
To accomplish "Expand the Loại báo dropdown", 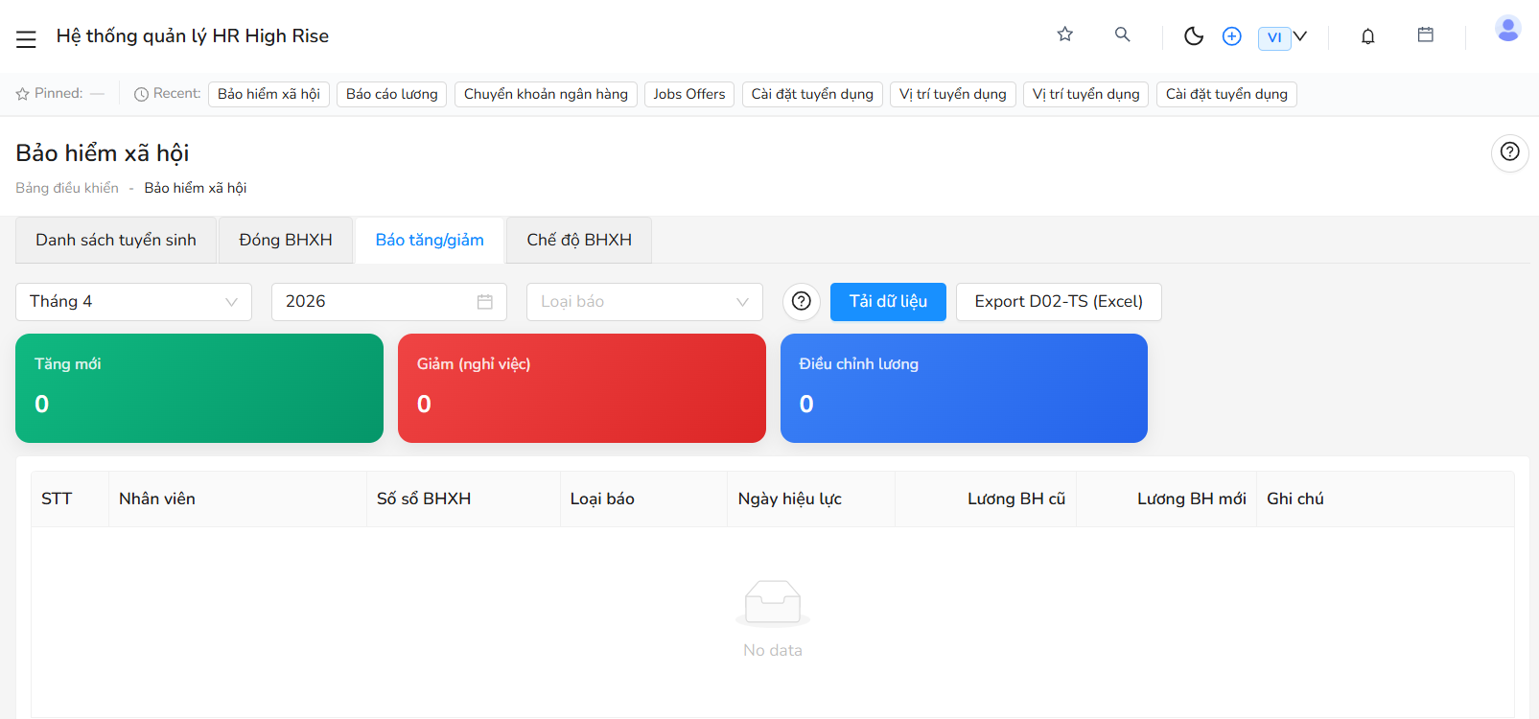I will tap(644, 302).
